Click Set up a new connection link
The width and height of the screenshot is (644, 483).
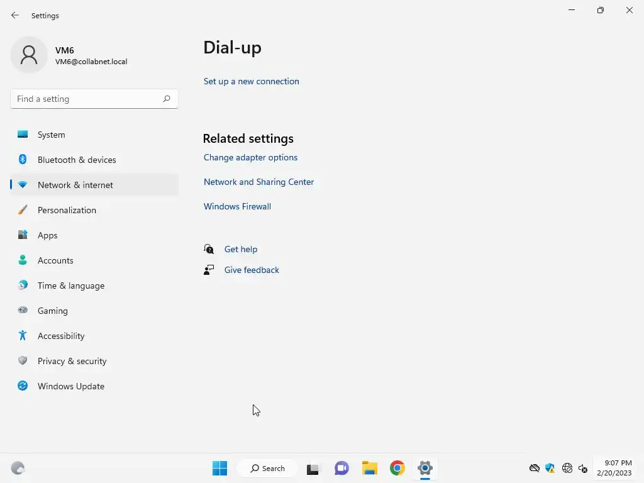(252, 81)
